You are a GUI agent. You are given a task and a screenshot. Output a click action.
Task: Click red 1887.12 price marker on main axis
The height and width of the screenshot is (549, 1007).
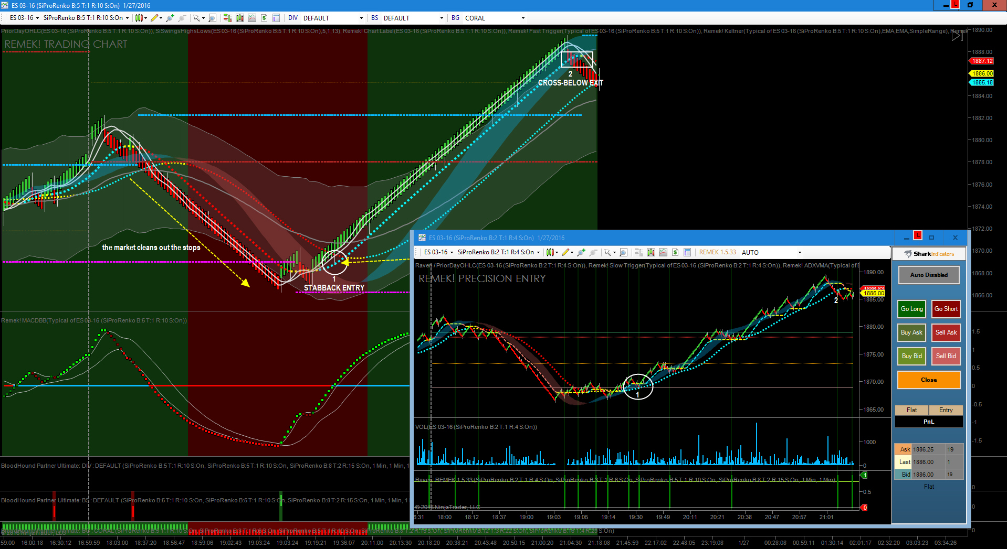[981, 61]
